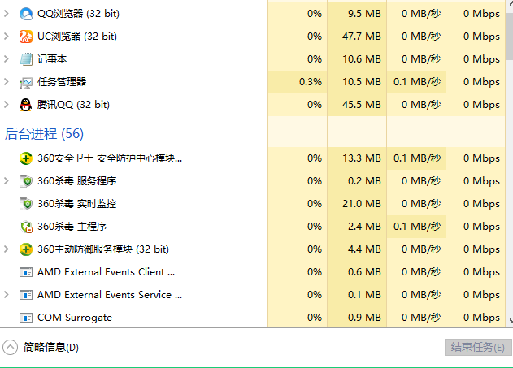Screen dimensions: 513x368
Task: Click the 结束任务 button
Action: pos(477,348)
